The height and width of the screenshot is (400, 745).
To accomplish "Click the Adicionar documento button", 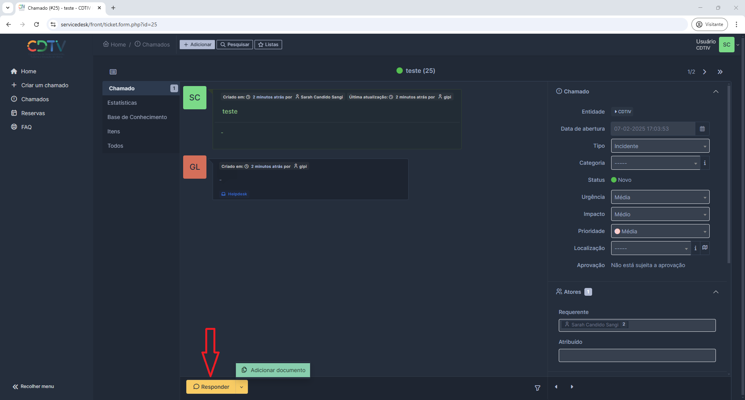I will pyautogui.click(x=273, y=370).
